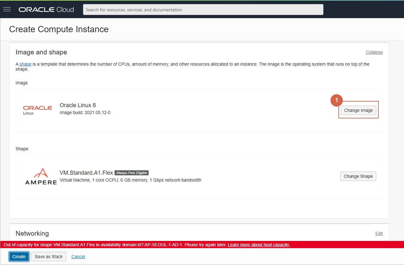Click the Create Compute Instance title
404x265 pixels.
(59, 29)
